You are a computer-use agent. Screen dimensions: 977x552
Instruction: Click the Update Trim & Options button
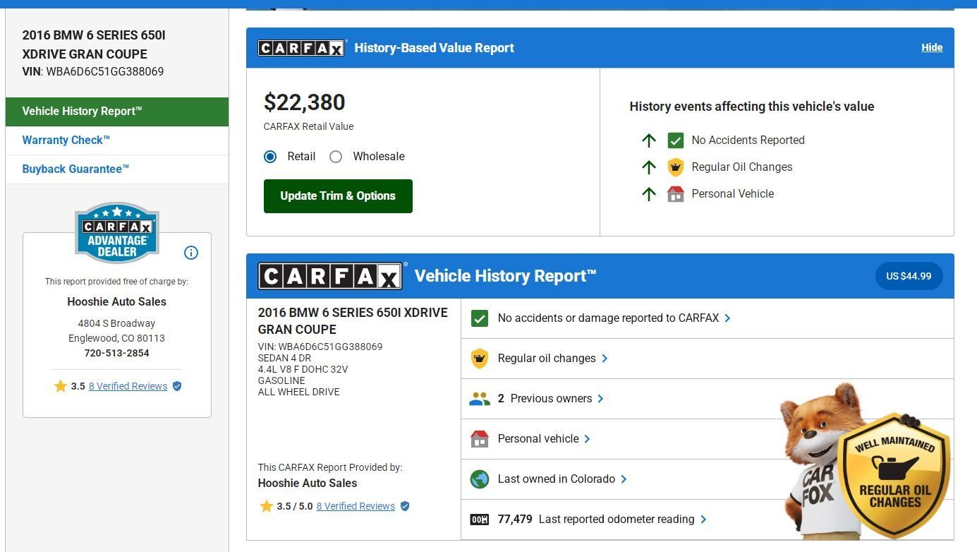tap(338, 196)
